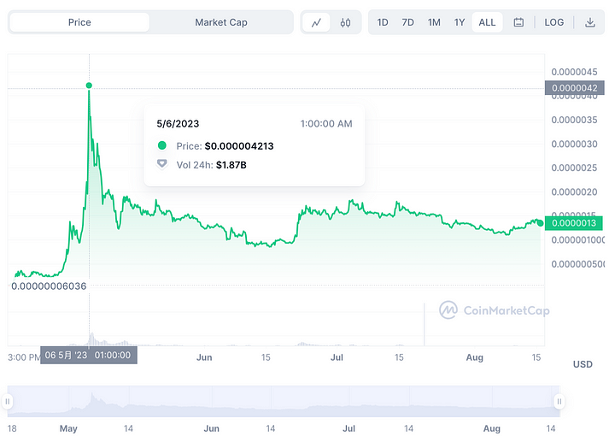615x442 pixels.
Task: Switch to candlestick chart icon
Action: point(345,22)
